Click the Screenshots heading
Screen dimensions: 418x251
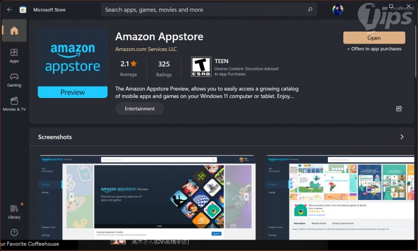[x=55, y=137]
